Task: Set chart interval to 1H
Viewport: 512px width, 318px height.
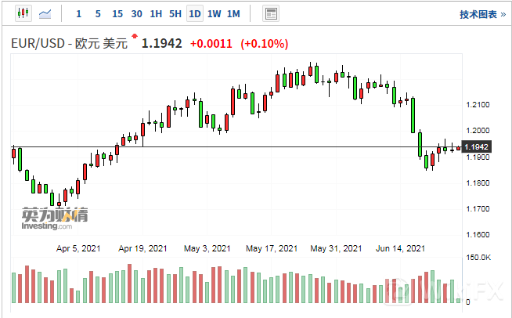Action: (x=157, y=14)
